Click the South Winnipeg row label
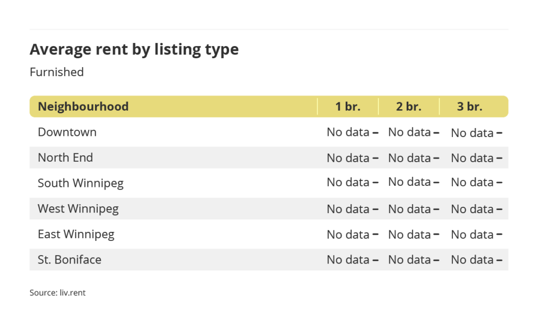Screen dimensions: 538x317 [80, 183]
